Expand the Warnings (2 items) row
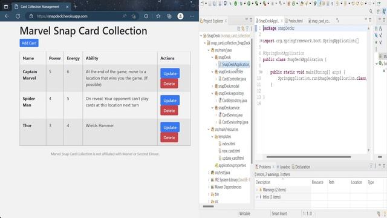387x218 pixels. click(257, 190)
